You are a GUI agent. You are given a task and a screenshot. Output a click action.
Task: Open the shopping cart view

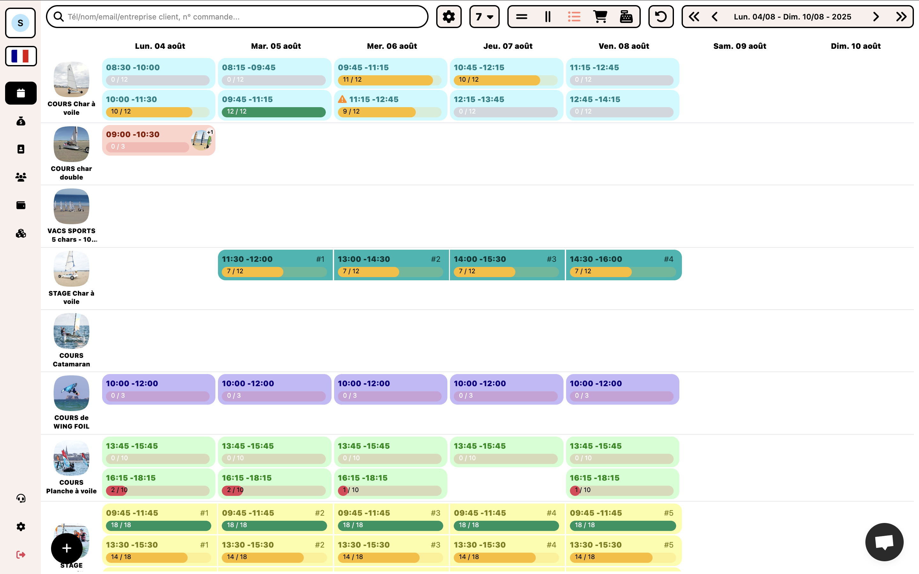tap(600, 16)
